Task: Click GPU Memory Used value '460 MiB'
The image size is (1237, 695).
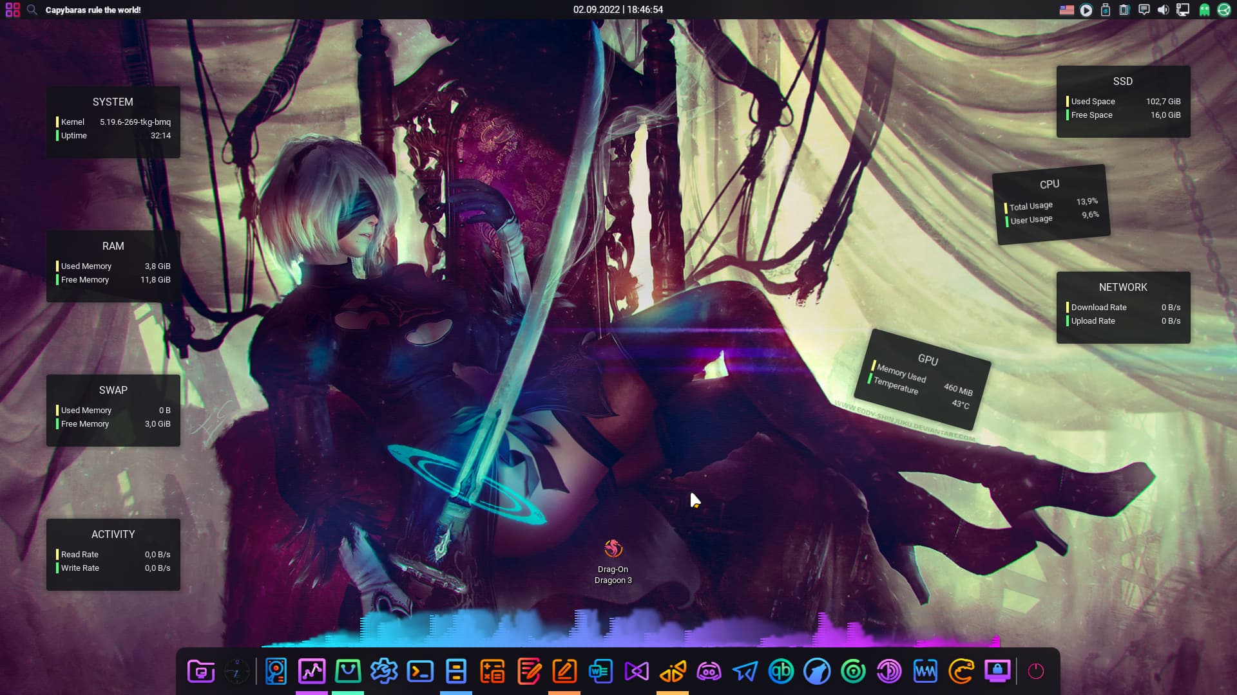Action: [958, 389]
